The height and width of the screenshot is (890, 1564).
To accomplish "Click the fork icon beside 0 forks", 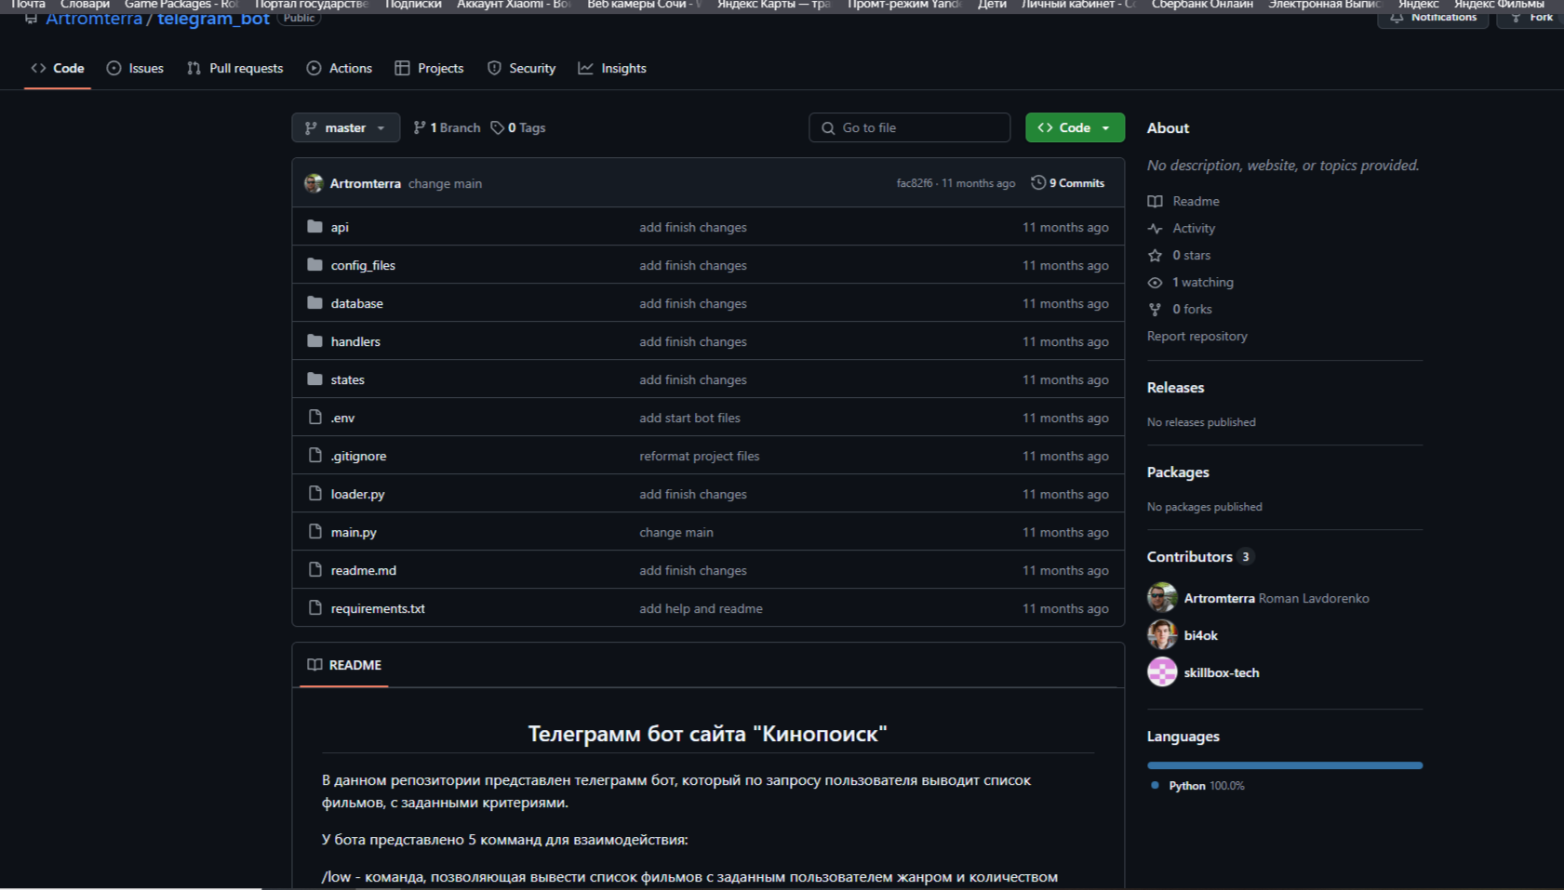I will pos(1155,309).
